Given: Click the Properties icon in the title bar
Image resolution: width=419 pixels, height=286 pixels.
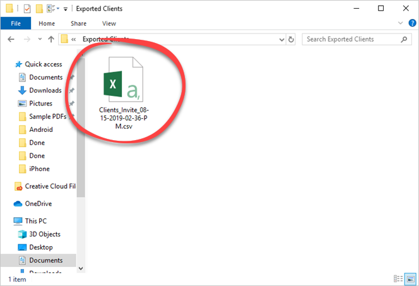Looking at the screenshot, I should point(27,9).
